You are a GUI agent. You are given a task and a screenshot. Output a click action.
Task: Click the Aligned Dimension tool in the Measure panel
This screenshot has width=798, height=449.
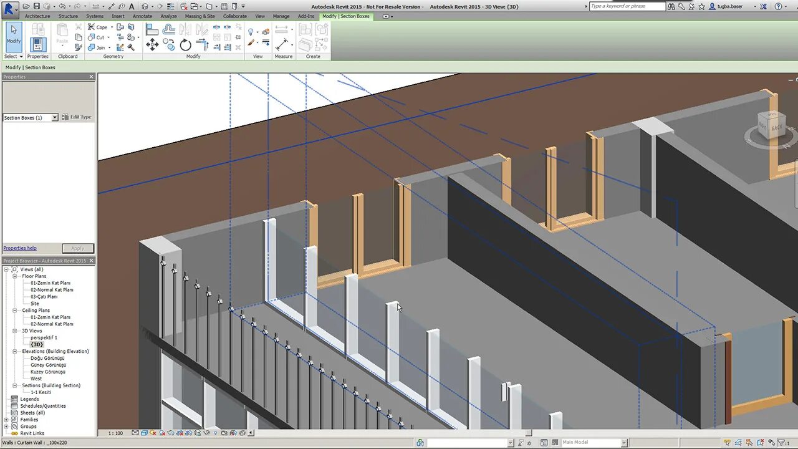283,44
